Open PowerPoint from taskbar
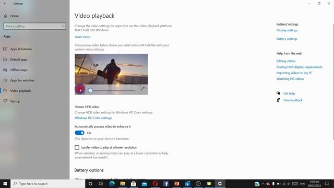The image size is (334, 188). [176, 183]
